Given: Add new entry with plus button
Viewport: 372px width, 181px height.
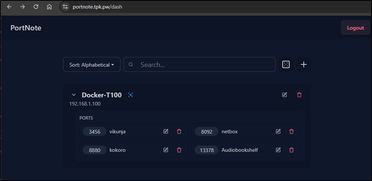Looking at the screenshot, I should [x=304, y=64].
